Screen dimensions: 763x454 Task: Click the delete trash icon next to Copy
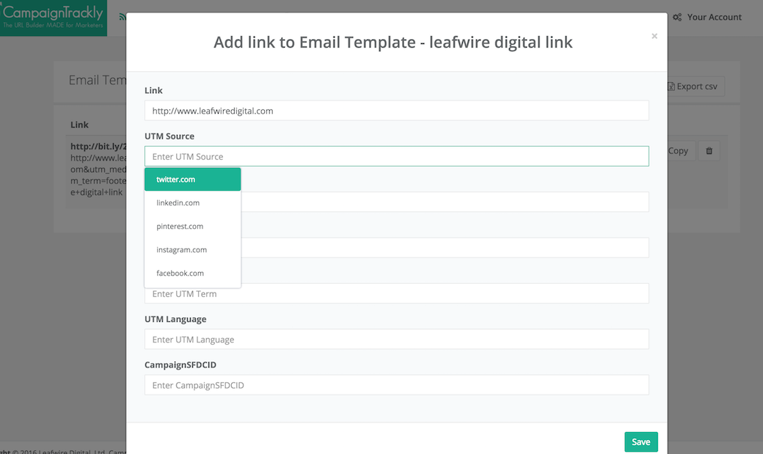coord(708,150)
